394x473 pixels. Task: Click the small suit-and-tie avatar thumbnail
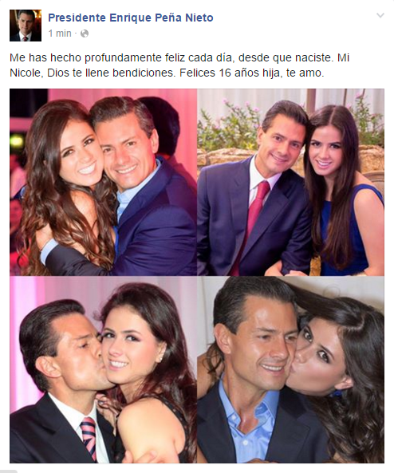point(26,26)
